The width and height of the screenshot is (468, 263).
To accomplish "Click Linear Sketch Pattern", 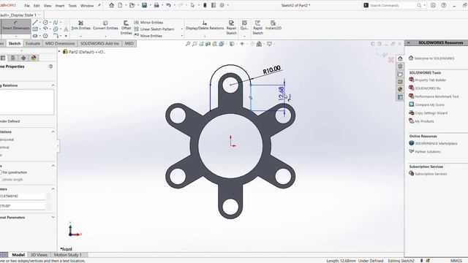I will coord(154,29).
